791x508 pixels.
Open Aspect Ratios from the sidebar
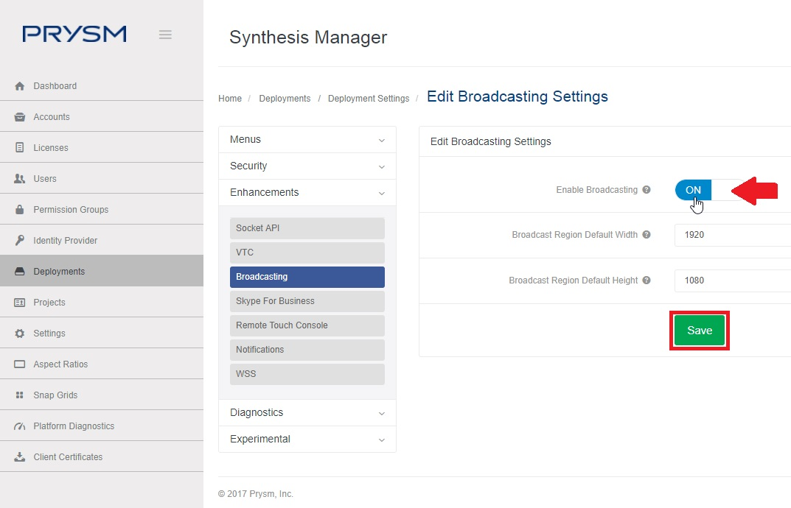coord(102,364)
